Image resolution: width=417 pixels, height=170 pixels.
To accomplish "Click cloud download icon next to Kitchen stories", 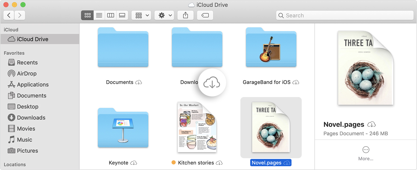I will coord(219,163).
